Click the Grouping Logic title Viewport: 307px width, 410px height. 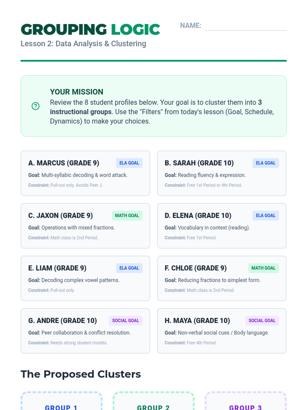click(90, 29)
